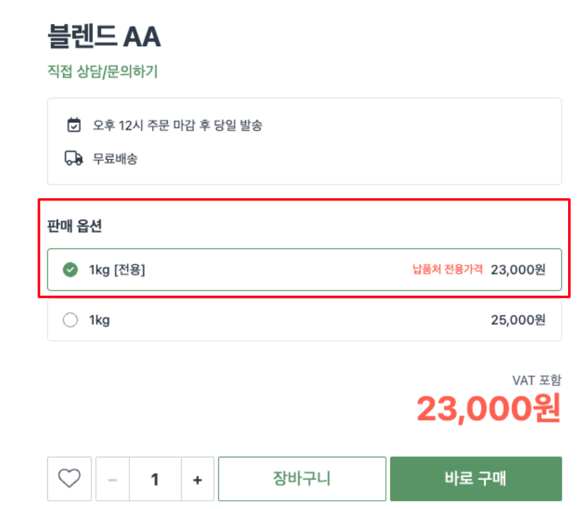
Task: Click the 1kg [전용] option label
Action: pos(117,270)
